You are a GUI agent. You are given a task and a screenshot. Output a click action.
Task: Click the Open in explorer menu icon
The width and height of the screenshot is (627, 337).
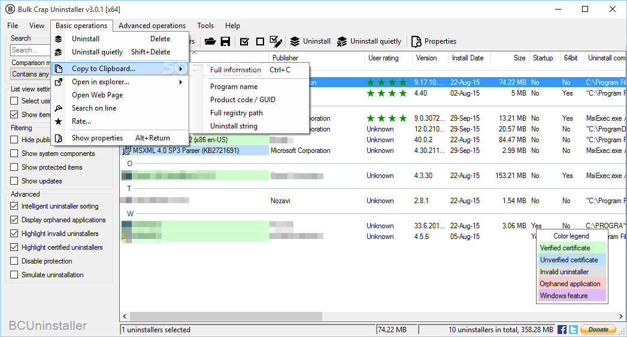coord(58,82)
